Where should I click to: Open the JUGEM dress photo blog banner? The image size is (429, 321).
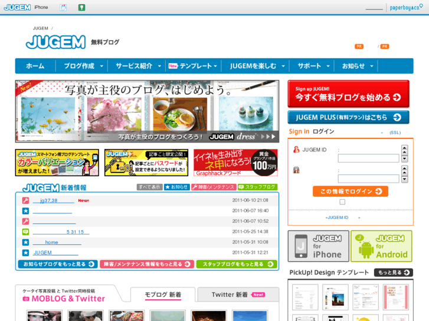click(147, 111)
